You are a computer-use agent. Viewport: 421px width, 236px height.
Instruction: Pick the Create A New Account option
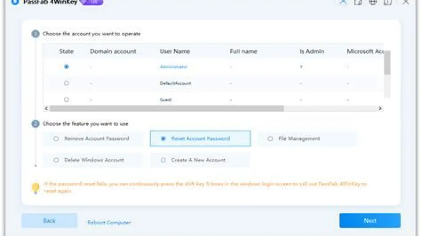(163, 160)
